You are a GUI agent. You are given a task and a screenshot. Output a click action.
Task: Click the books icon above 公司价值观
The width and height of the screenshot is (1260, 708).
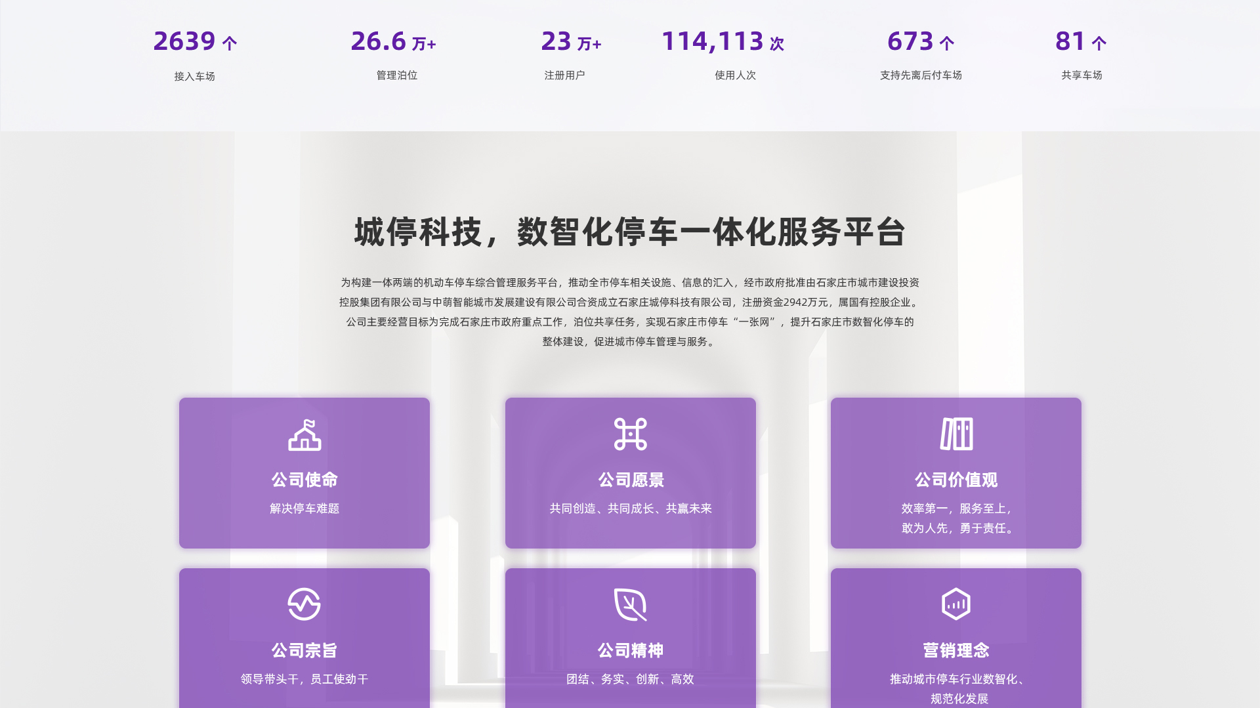pyautogui.click(x=956, y=434)
